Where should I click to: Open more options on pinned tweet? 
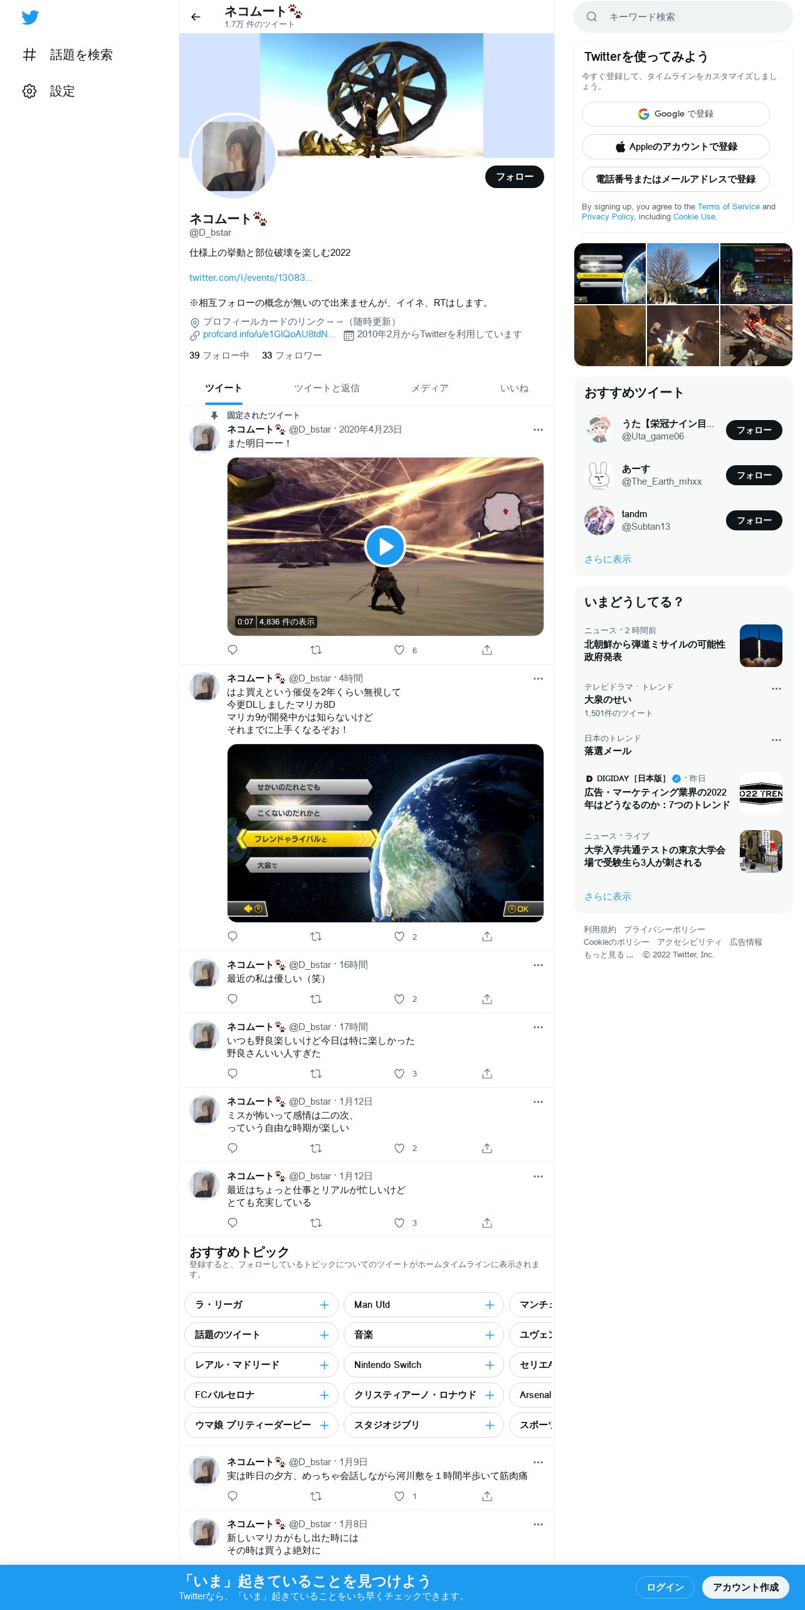[538, 429]
